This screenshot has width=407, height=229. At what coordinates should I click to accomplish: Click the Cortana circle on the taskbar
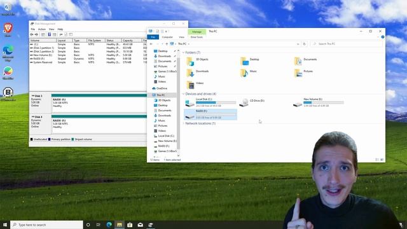[x=88, y=225]
